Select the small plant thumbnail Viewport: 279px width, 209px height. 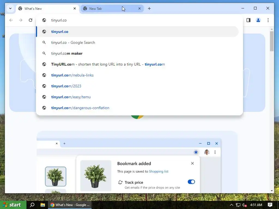[x=56, y=176]
